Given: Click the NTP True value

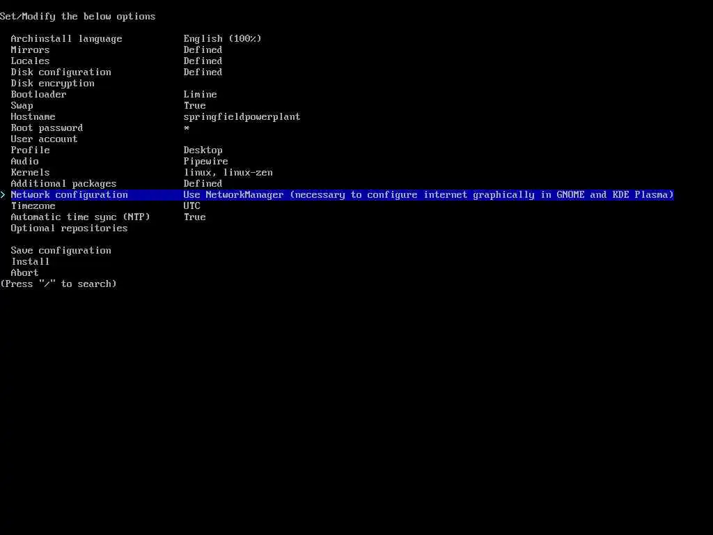Looking at the screenshot, I should (x=195, y=217).
